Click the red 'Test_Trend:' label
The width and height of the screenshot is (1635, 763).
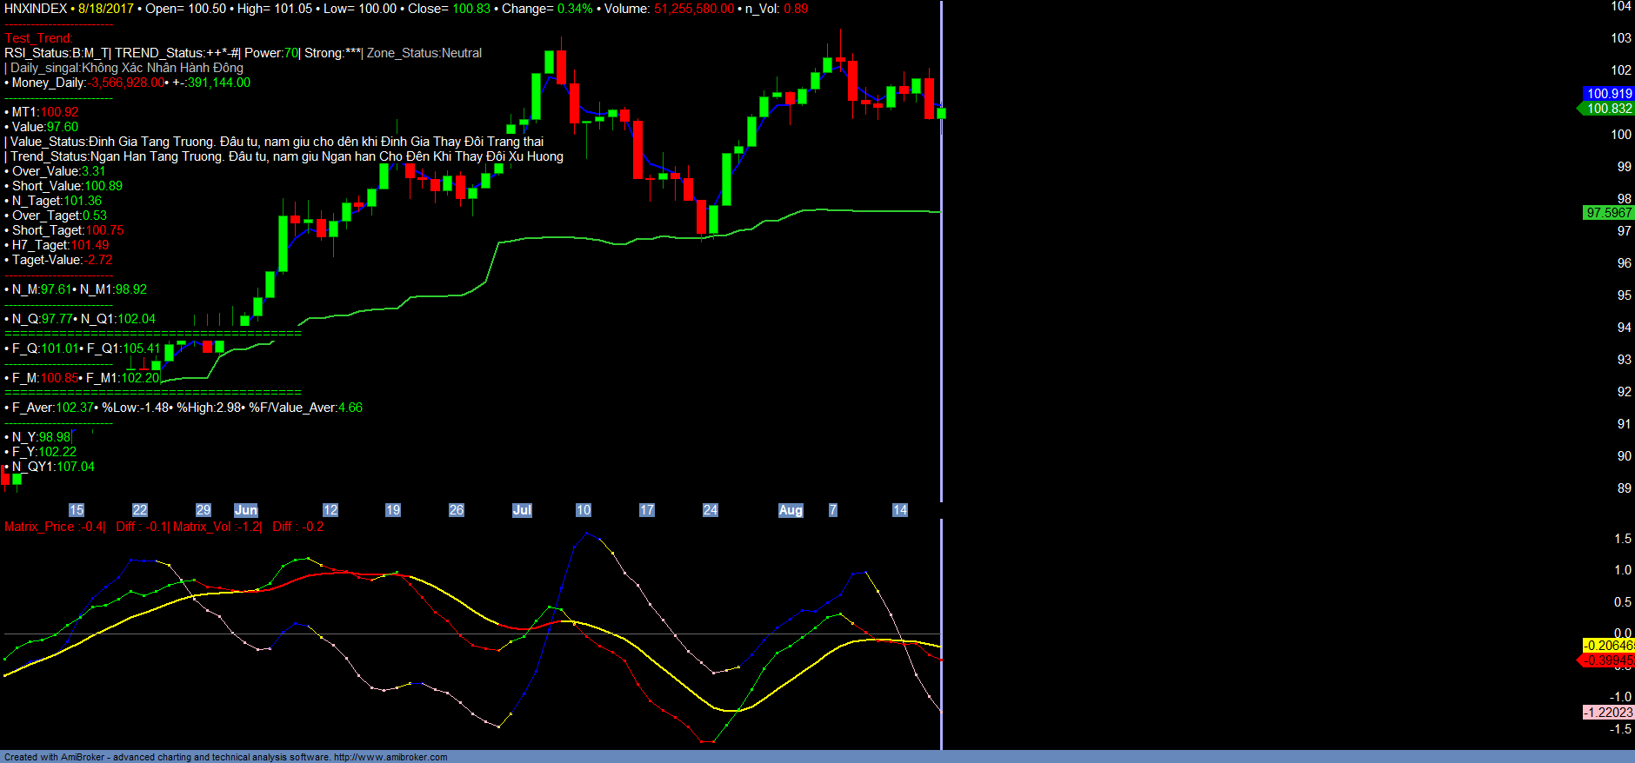click(x=39, y=38)
